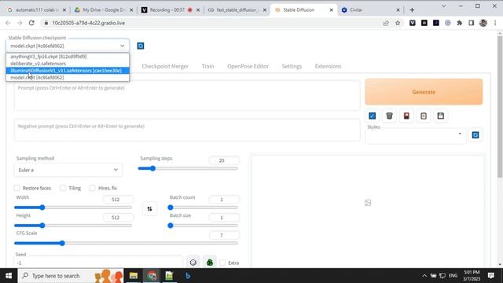Image resolution: width=503 pixels, height=283 pixels.
Task: Adjust the CFG Scale slider
Action: 126,243
